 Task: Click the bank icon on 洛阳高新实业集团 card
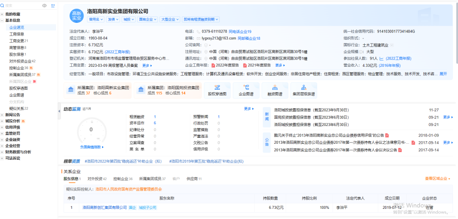(70, 90)
